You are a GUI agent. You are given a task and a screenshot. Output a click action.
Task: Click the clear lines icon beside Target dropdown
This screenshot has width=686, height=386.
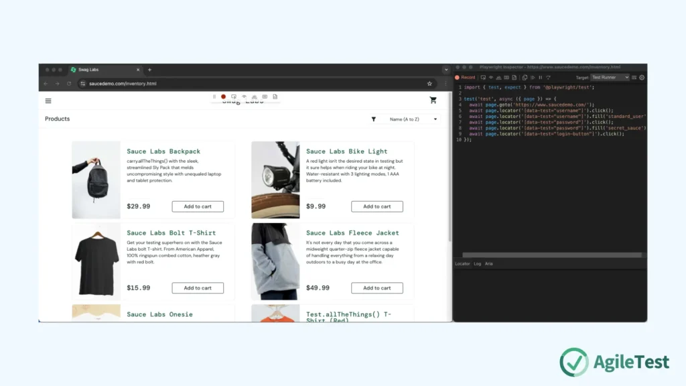[634, 78]
